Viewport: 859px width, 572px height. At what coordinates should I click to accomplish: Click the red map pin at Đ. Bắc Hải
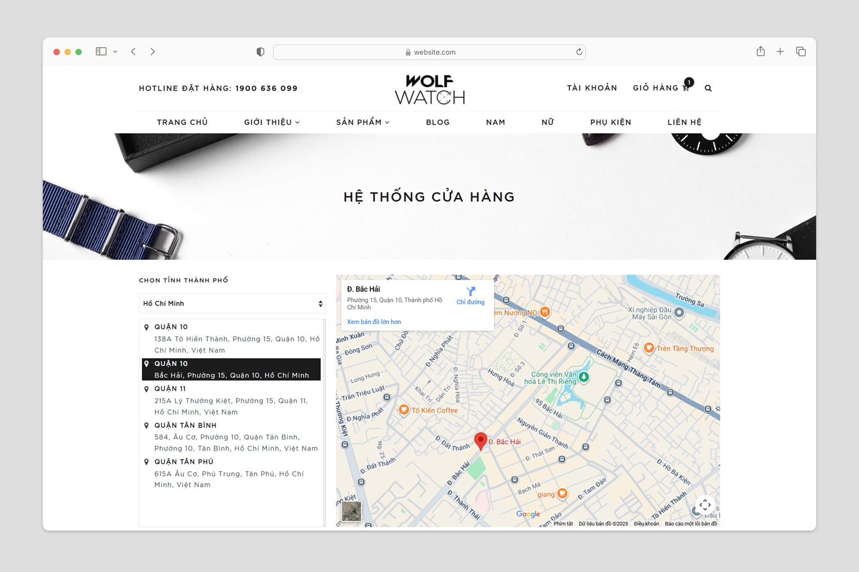[x=480, y=441]
